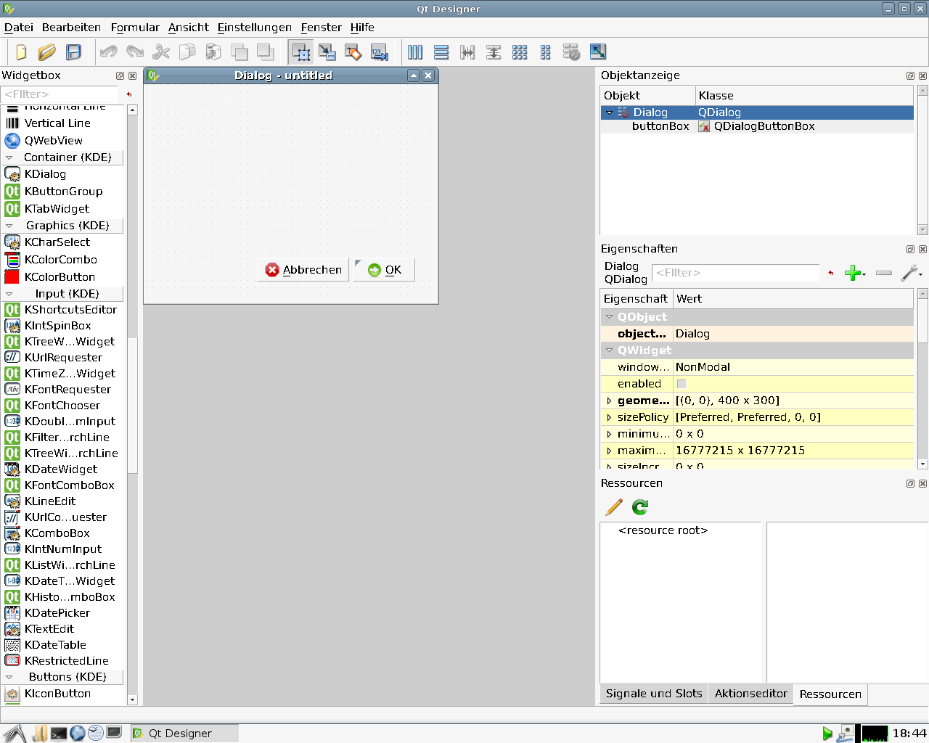The image size is (929, 743).
Task: Click the Eigenschaften filter input field
Action: coord(736,273)
